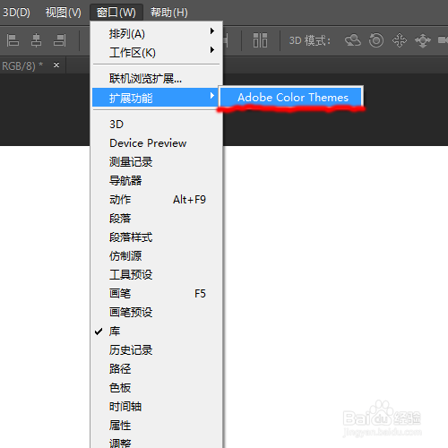Image resolution: width=448 pixels, height=448 pixels.
Task: Click the align horizontal centers icon
Action: (36, 40)
